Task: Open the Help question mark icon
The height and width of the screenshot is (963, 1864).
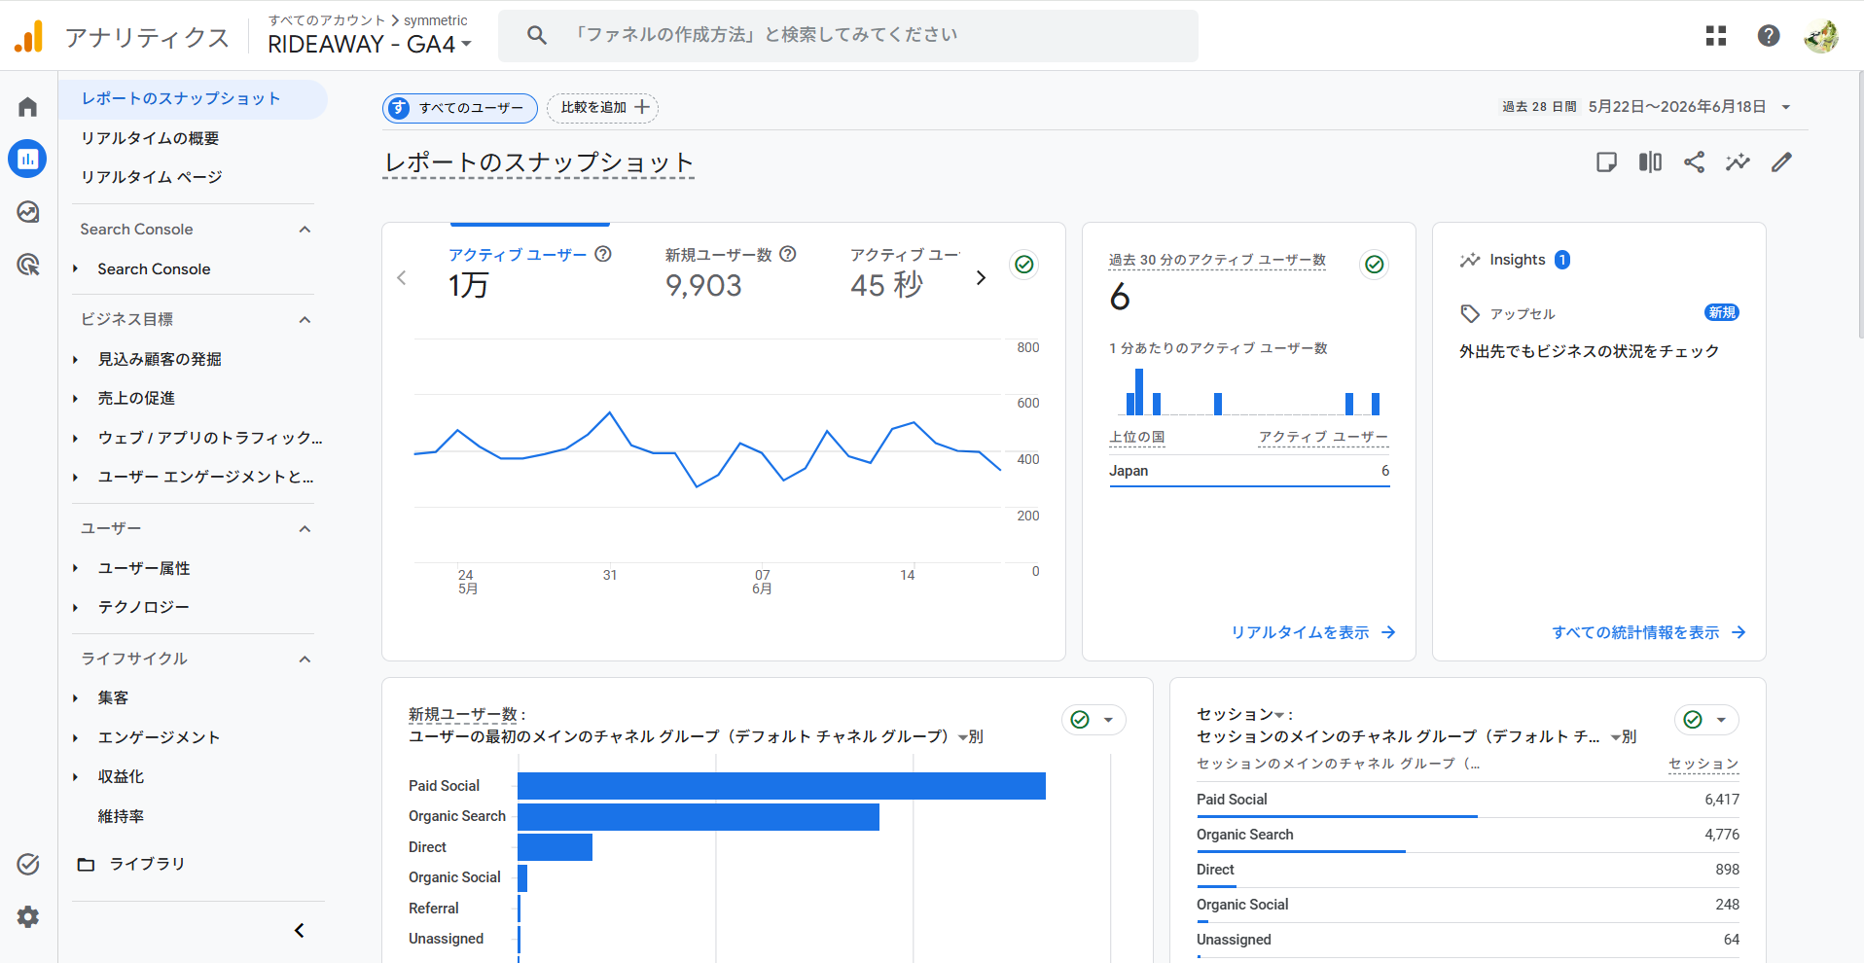Action: click(1769, 36)
